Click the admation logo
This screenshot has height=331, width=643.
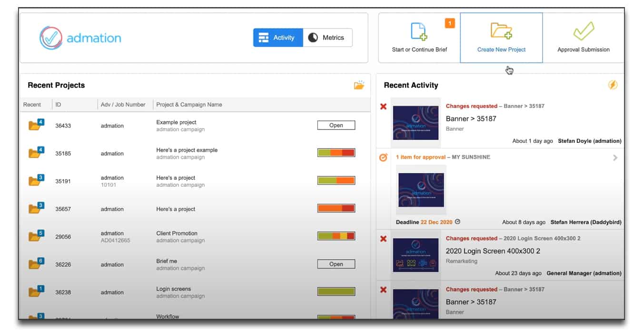point(80,38)
